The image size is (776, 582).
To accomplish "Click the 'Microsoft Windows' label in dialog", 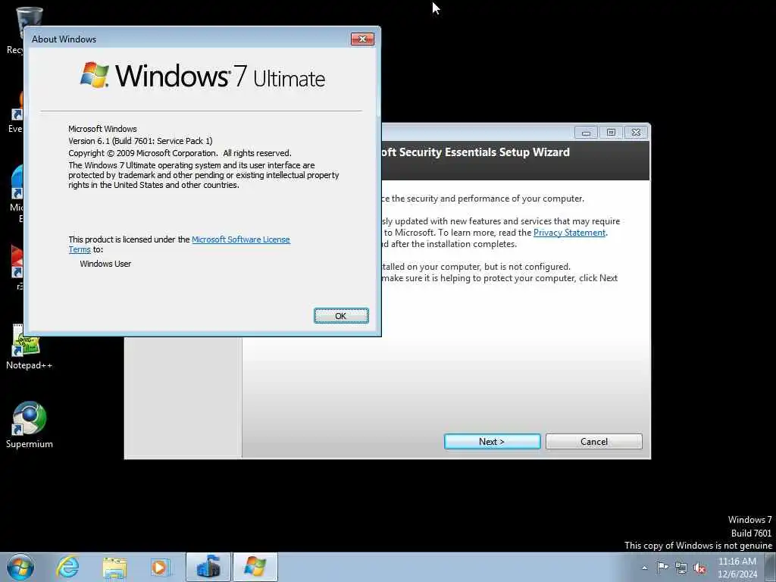I will (x=102, y=129).
